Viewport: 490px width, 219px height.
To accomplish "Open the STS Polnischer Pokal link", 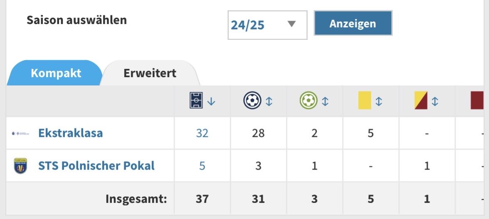I will [96, 165].
